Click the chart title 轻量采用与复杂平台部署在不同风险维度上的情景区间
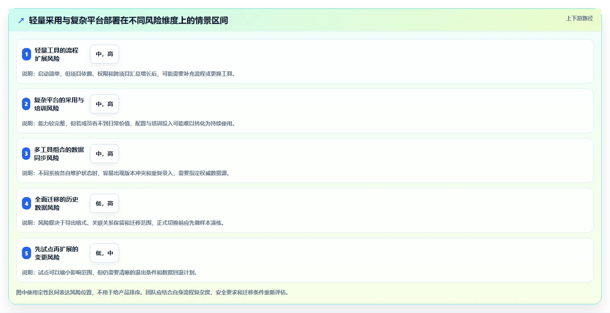610x313 pixels. point(129,20)
